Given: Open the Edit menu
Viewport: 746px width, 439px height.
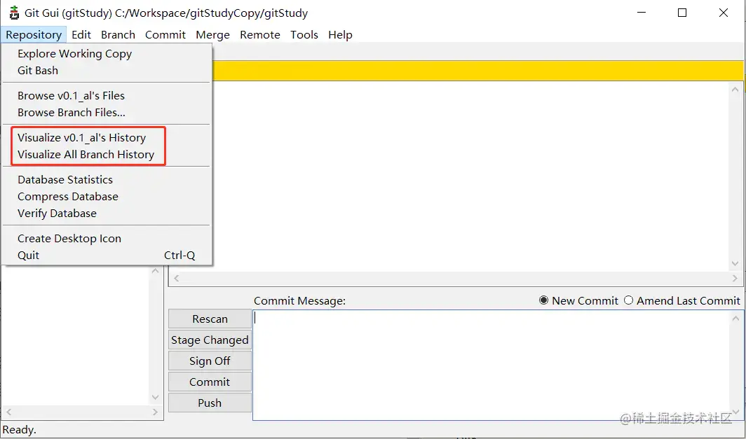Looking at the screenshot, I should (x=81, y=35).
